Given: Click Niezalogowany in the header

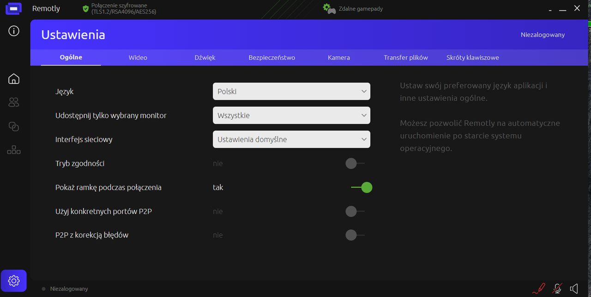Looking at the screenshot, I should (x=543, y=35).
